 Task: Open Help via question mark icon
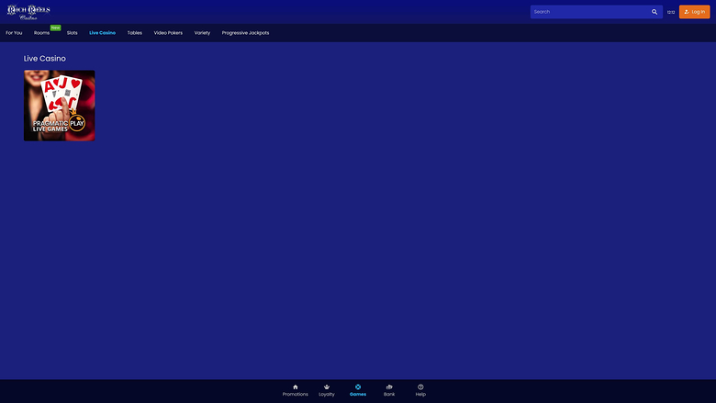[420, 386]
